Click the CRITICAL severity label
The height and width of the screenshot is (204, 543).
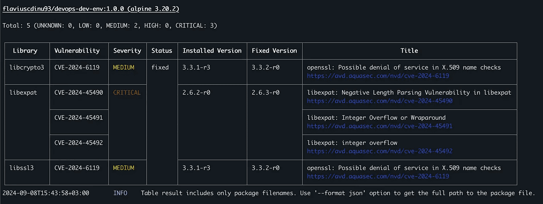click(127, 92)
